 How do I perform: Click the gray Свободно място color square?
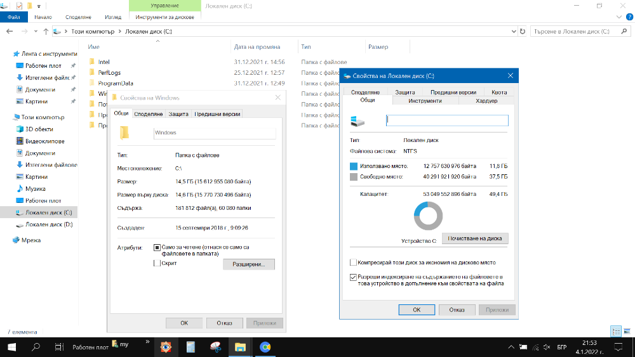click(x=354, y=177)
